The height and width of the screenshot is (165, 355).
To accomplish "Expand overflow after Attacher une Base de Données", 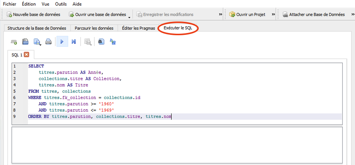I will pyautogui.click(x=352, y=14).
